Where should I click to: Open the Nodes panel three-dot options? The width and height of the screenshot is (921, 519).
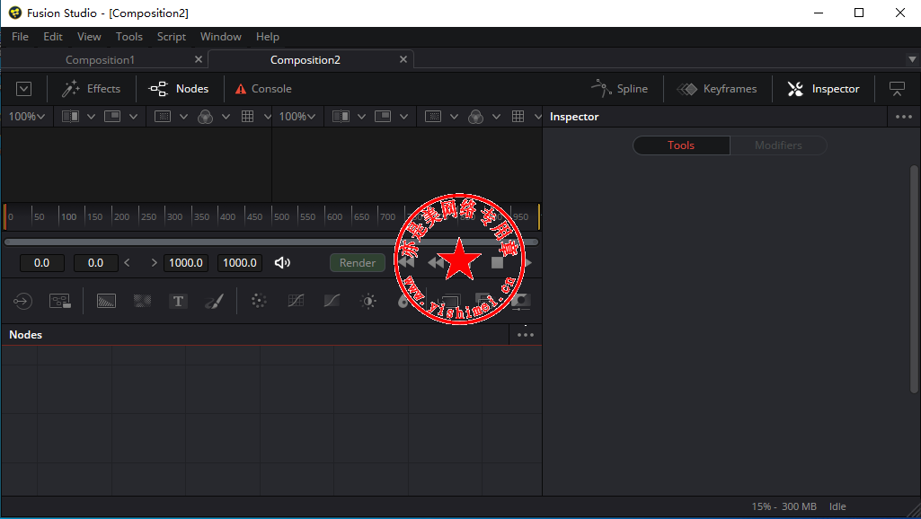point(526,335)
